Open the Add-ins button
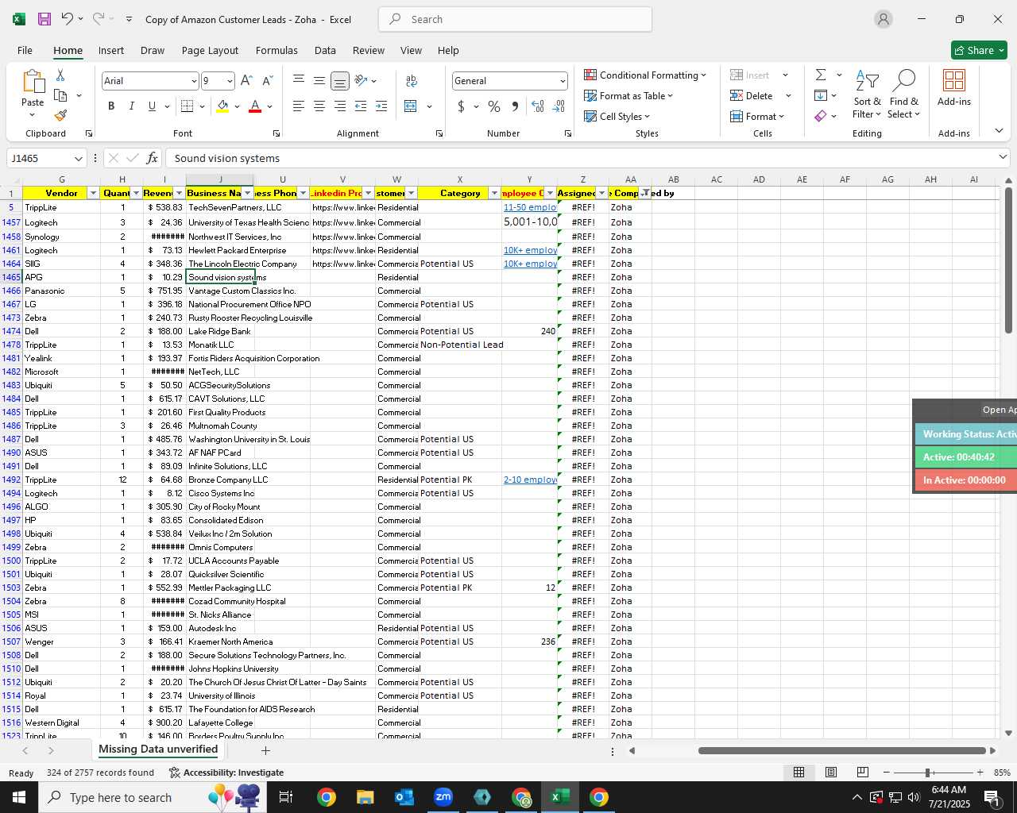Viewport: 1017px width, 813px height. click(954, 87)
